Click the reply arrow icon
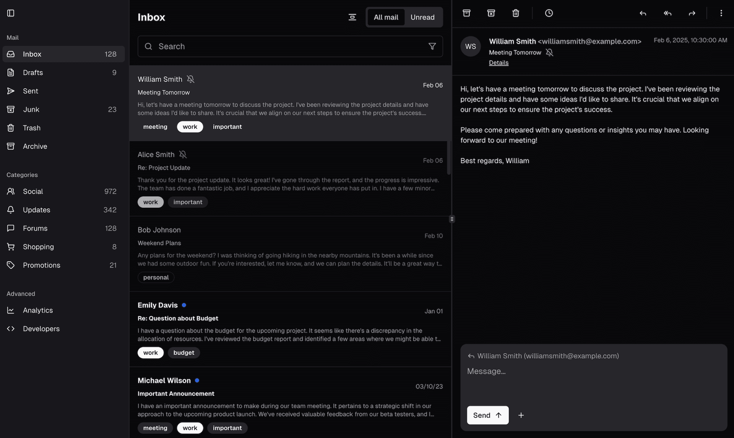Screen dimensions: 734x438 643,13
